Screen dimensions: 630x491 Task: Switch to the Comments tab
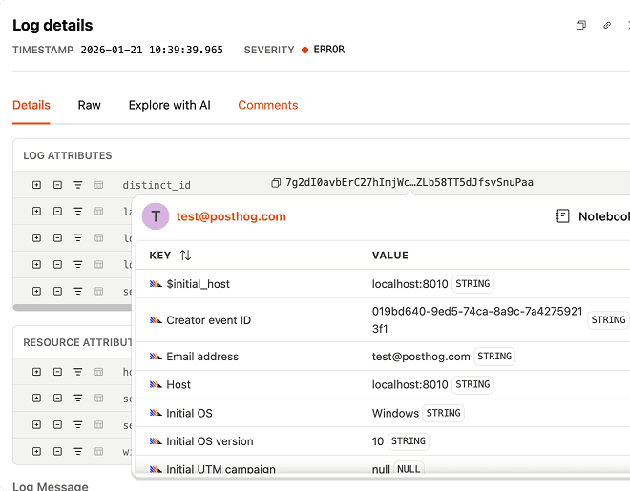coord(268,105)
